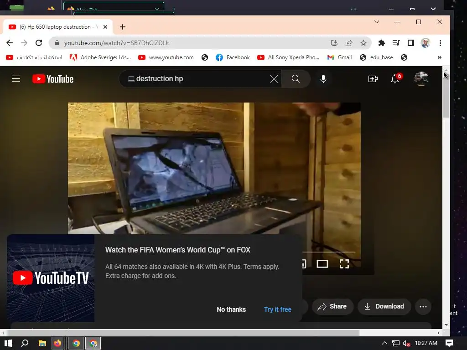Open Chrome three-dot menu

(x=440, y=43)
